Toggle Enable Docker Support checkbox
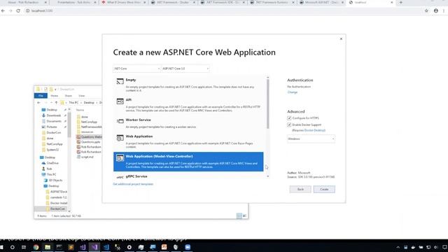This screenshot has height=252, width=448. (x=289, y=125)
